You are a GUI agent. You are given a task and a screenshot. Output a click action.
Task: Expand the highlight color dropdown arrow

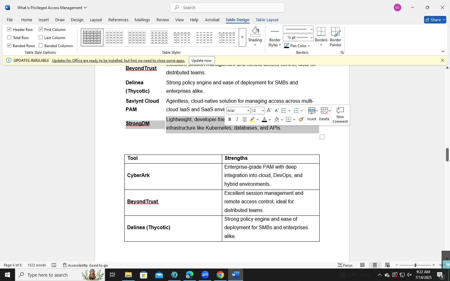point(258,120)
